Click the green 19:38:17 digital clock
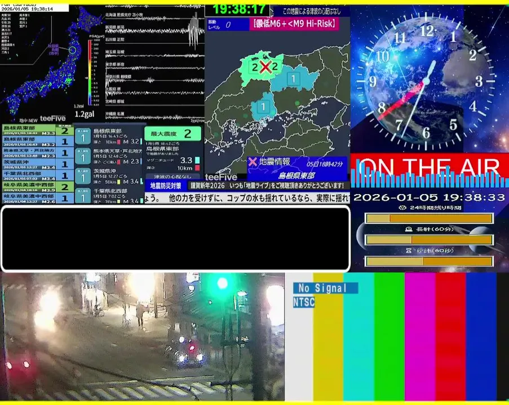Viewport: 509px width, 405px height. pos(238,10)
